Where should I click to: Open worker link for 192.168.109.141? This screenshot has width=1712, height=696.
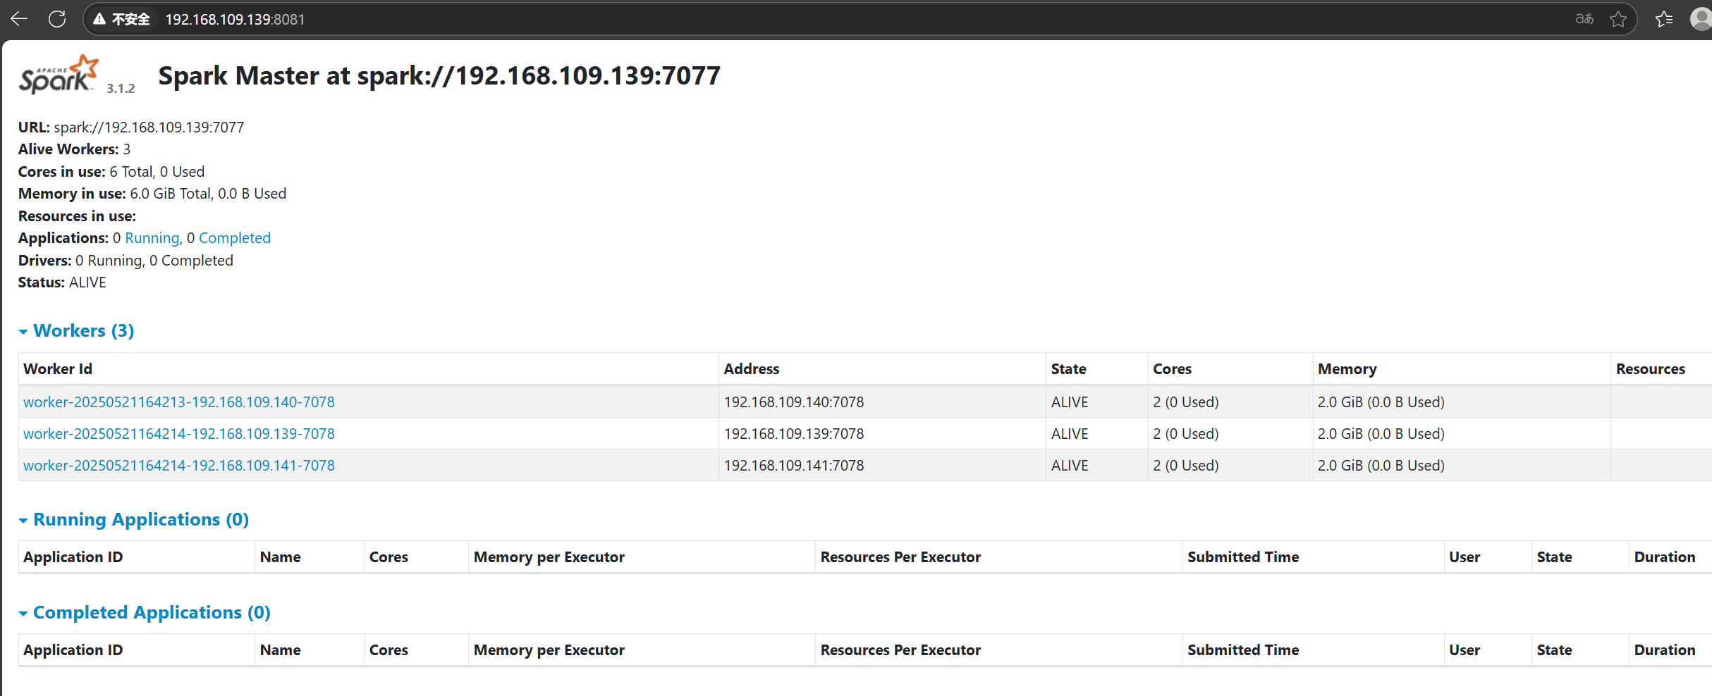[x=179, y=465]
